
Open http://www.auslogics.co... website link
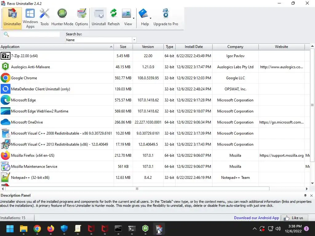point(281,67)
